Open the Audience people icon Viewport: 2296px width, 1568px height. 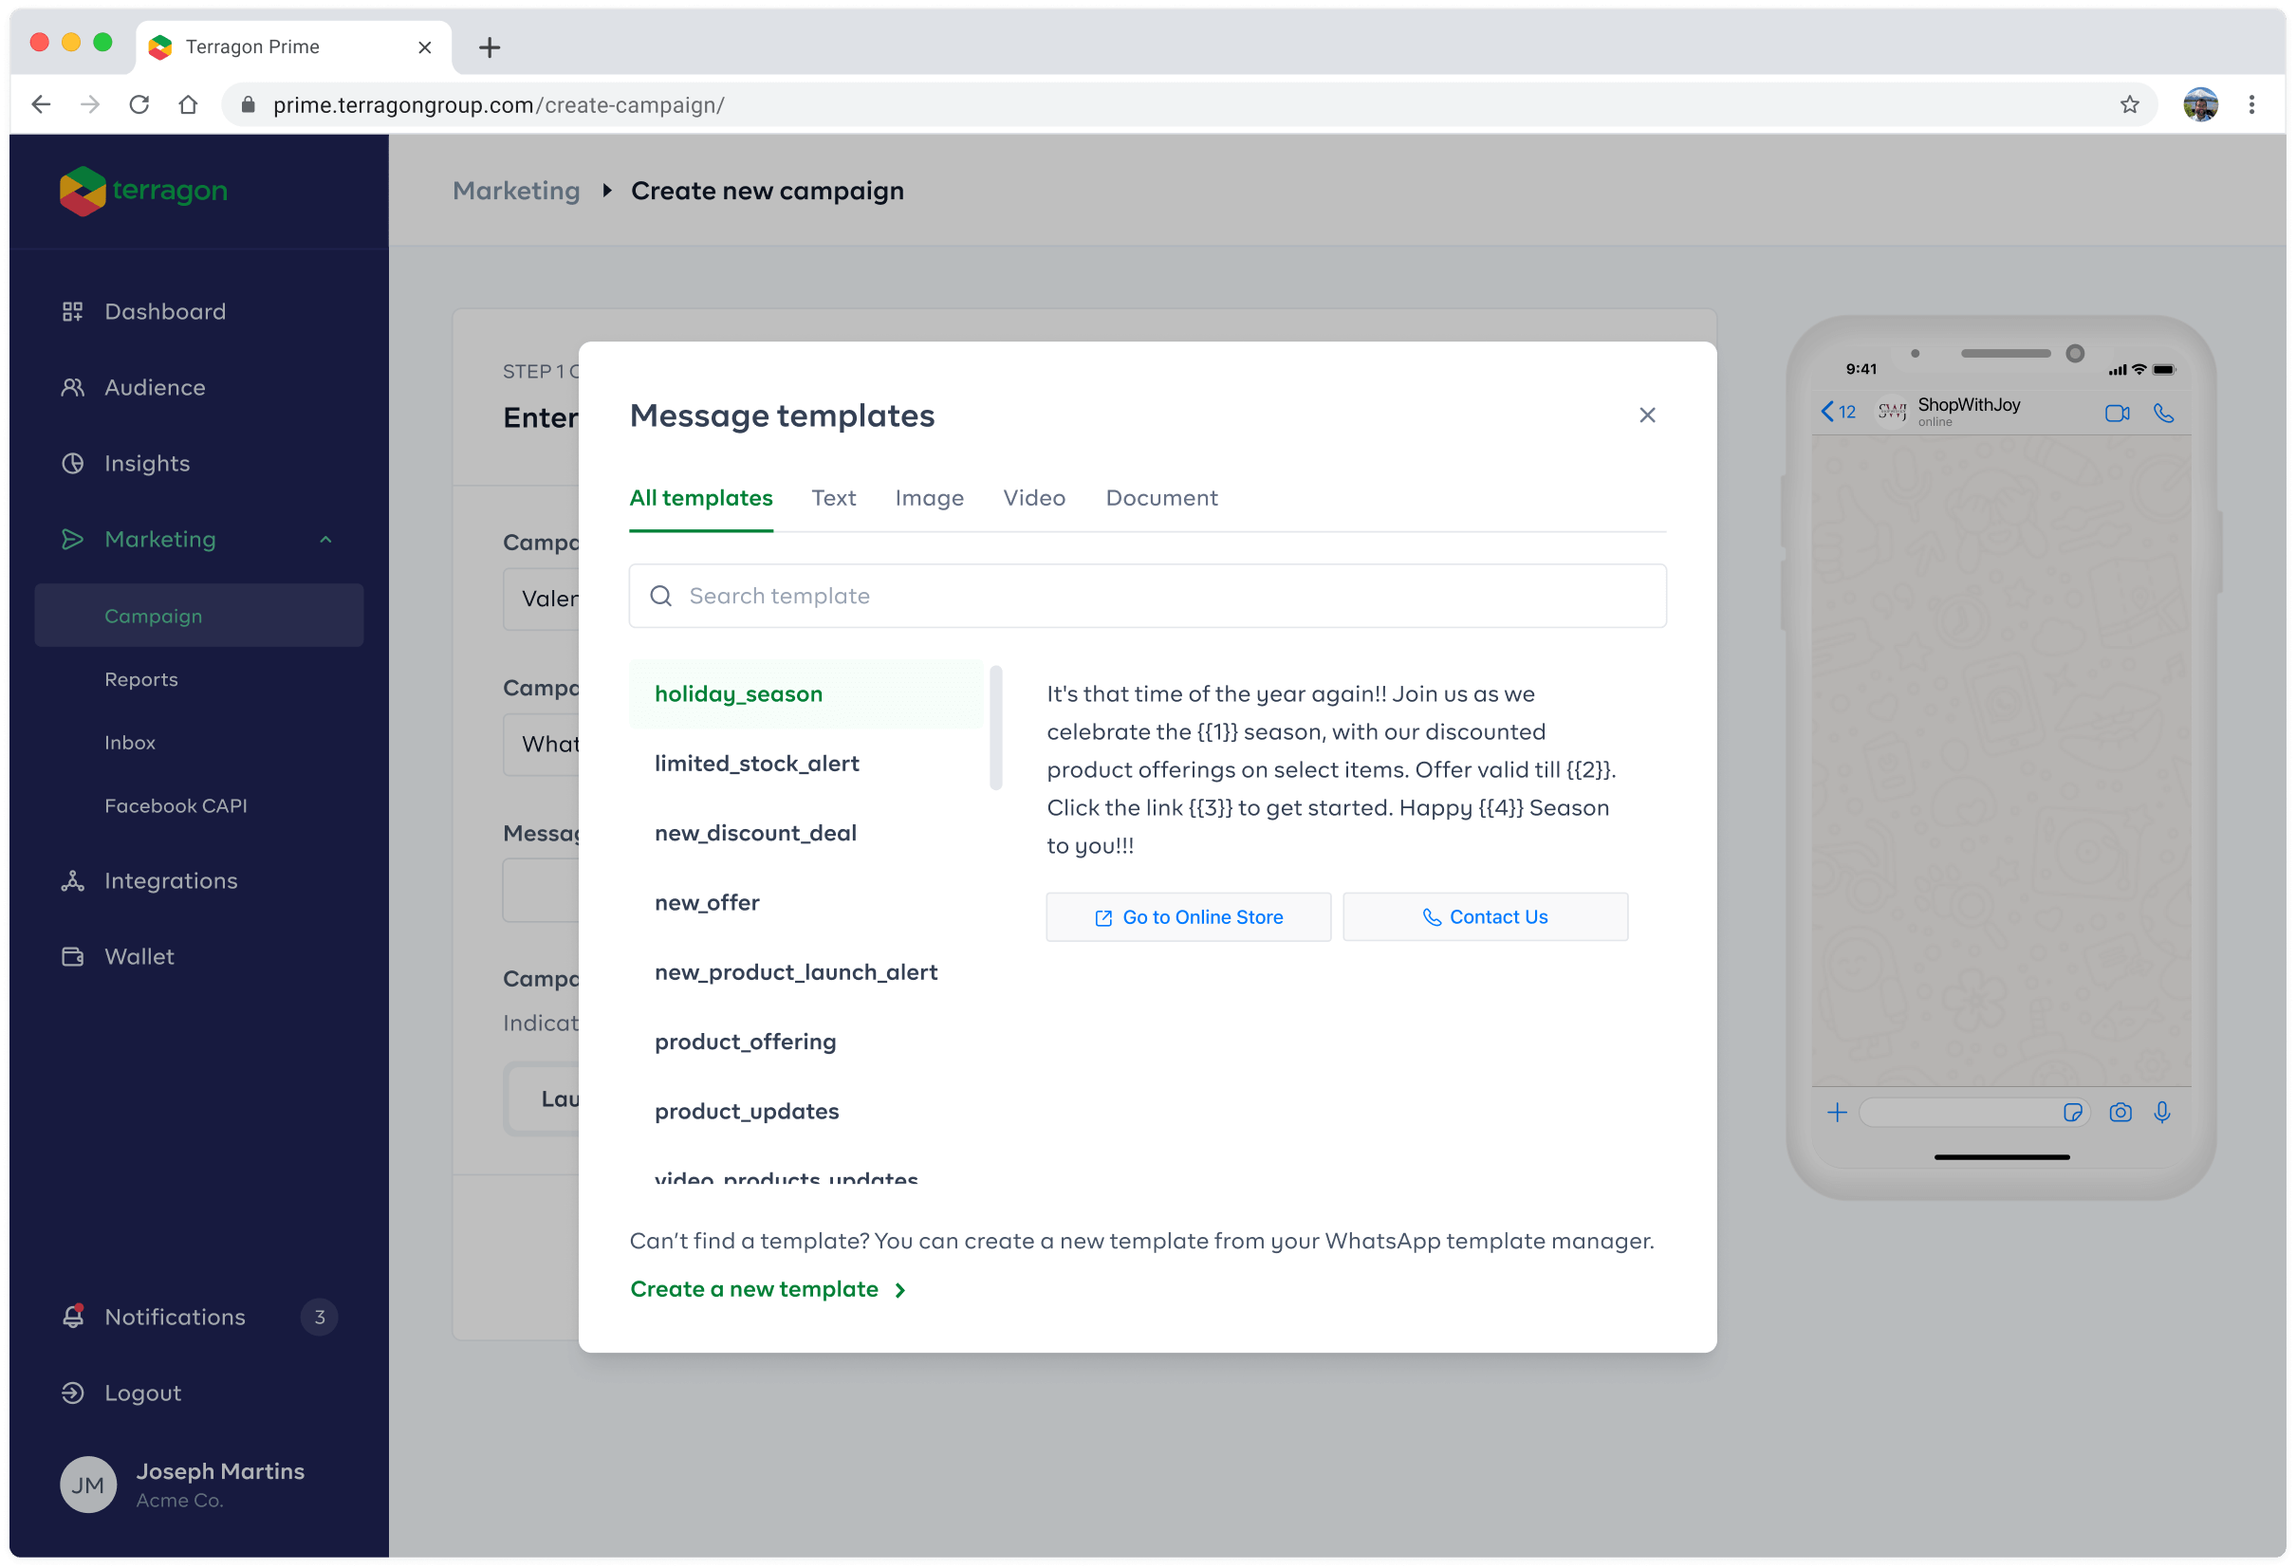72,387
